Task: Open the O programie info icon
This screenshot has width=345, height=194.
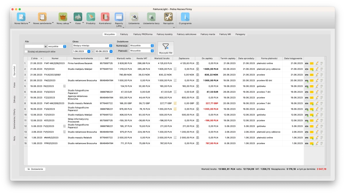Action: pyautogui.click(x=185, y=17)
